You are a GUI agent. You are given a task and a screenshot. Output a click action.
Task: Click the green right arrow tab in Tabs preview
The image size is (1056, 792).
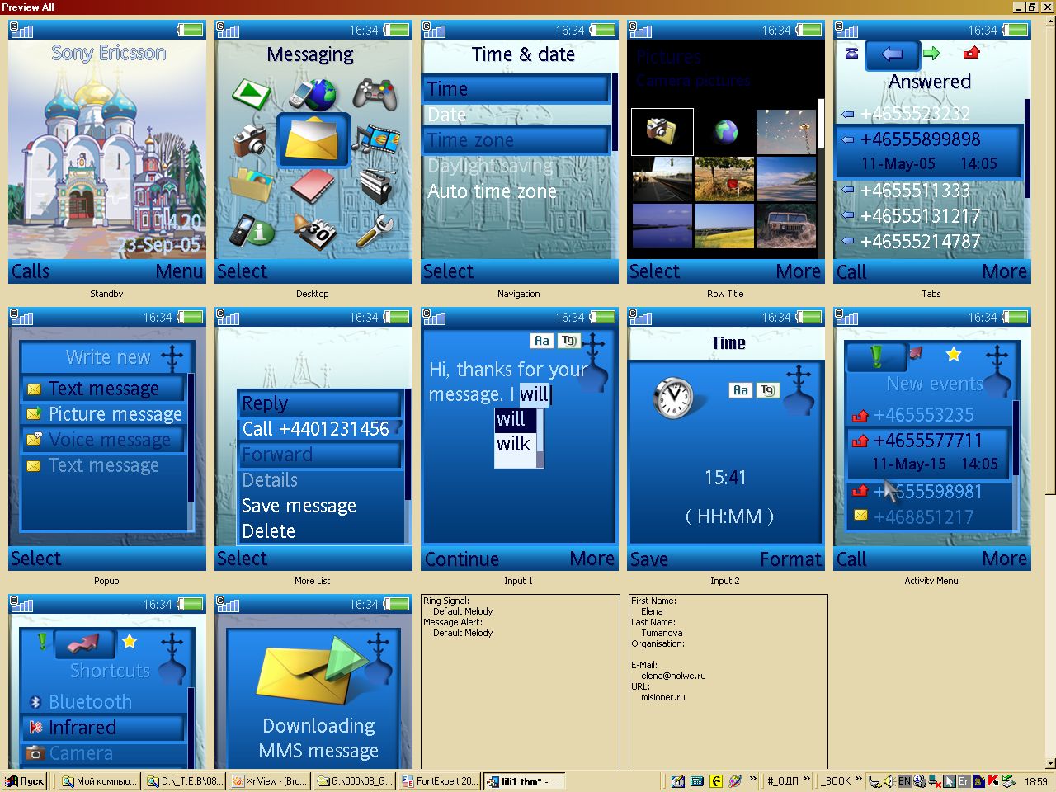(931, 54)
